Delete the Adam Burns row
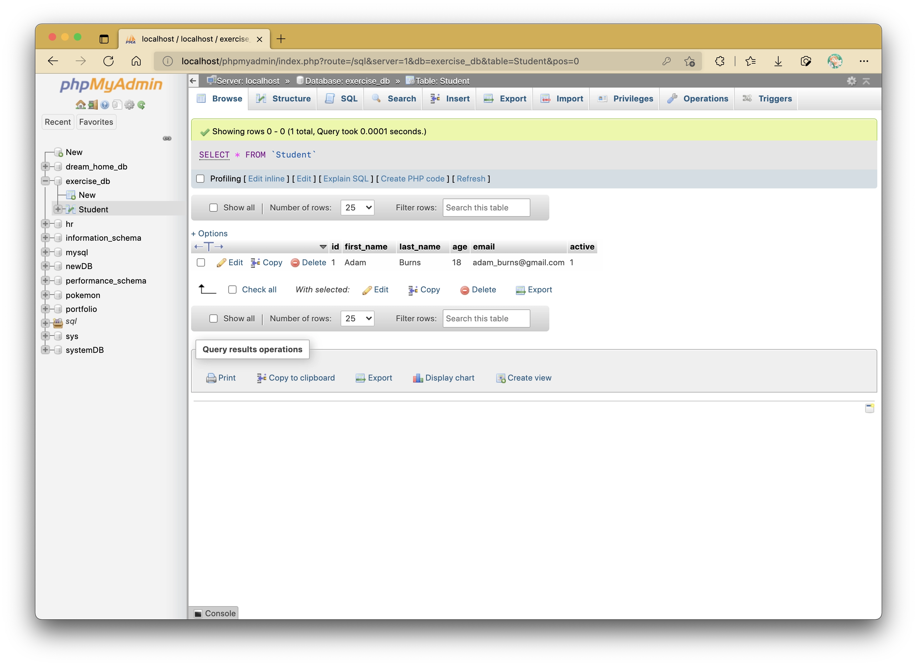The width and height of the screenshot is (917, 666). click(x=308, y=262)
